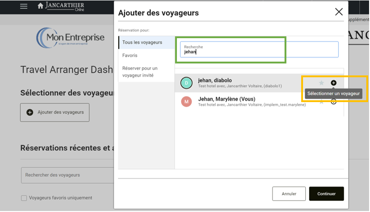Switch to Tous les voyageurs tab
Screen dimensions: 370x212
[142, 42]
